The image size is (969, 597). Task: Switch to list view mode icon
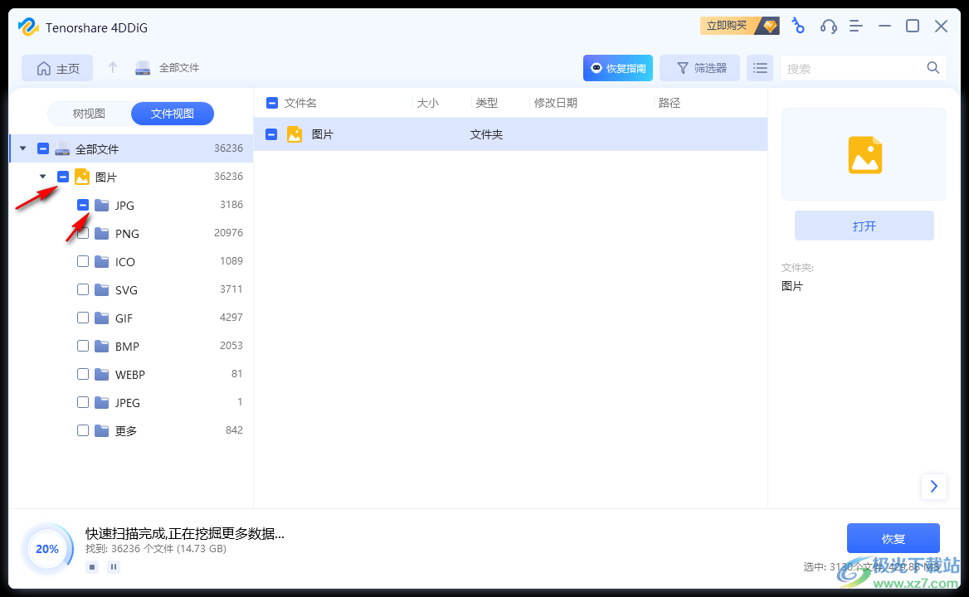coord(760,68)
